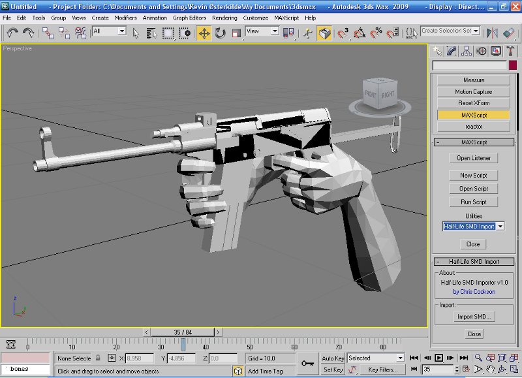This screenshot has height=378, width=522.
Task: Toggle Select and Manipulate mode
Action: tap(308, 33)
